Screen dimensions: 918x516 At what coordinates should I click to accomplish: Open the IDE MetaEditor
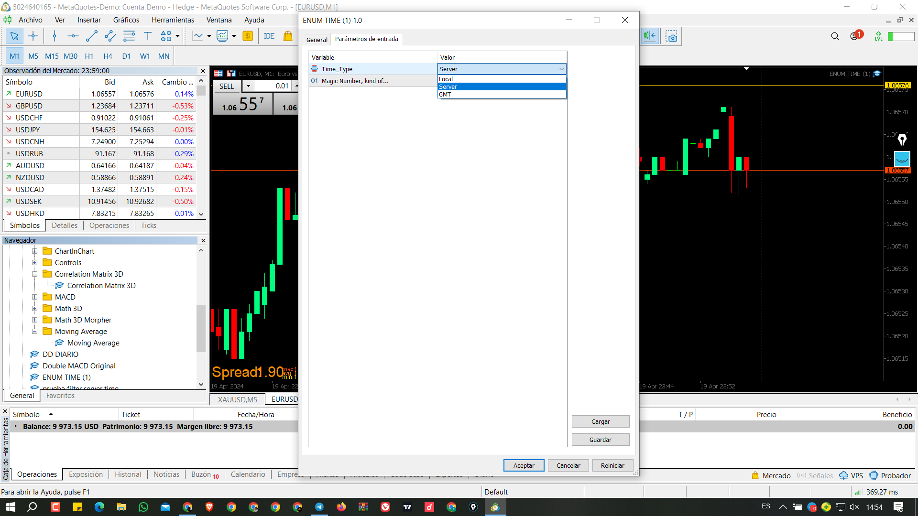(269, 36)
